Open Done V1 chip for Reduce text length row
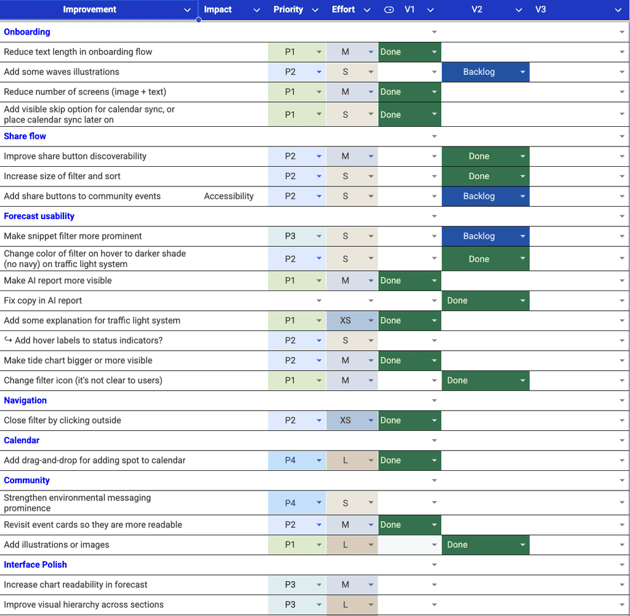This screenshot has width=630, height=616. pyautogui.click(x=409, y=52)
